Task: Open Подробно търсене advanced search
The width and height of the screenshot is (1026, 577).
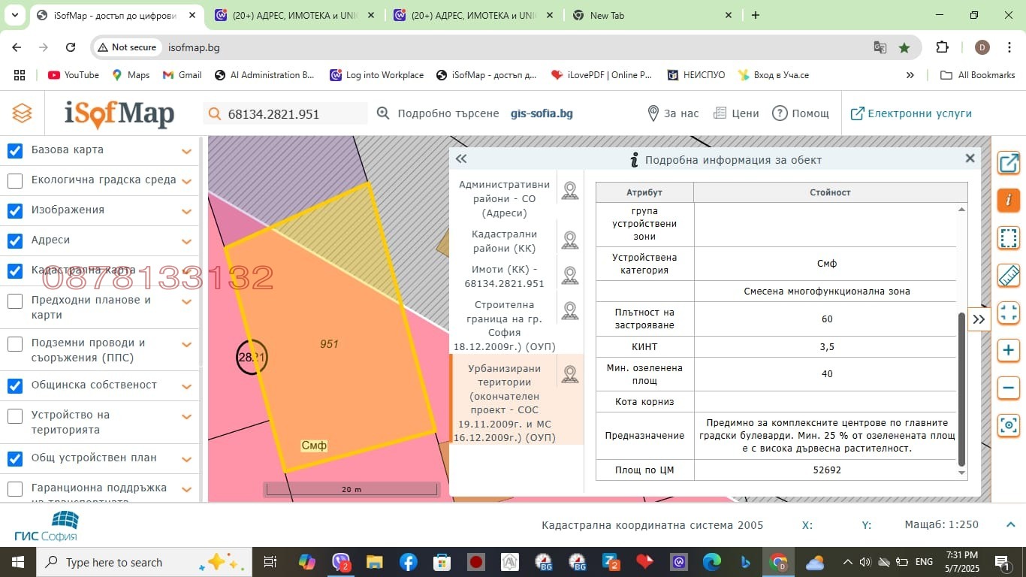Action: [x=438, y=113]
